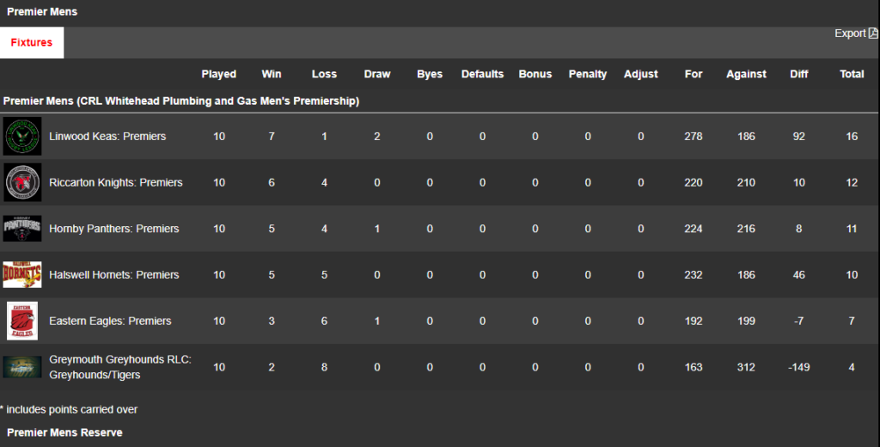The height and width of the screenshot is (447, 880).
Task: Click the Eastern Eagles team logo
Action: point(22,321)
